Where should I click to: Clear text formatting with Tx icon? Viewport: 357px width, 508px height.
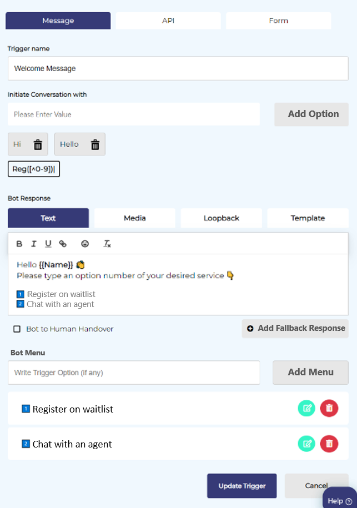point(108,244)
